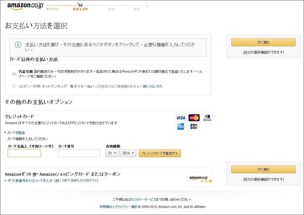
Task: Open the expiry month dropdown showing 01
Action: (x=112, y=153)
